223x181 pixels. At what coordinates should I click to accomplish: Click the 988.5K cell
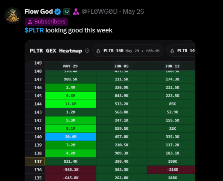(71, 79)
